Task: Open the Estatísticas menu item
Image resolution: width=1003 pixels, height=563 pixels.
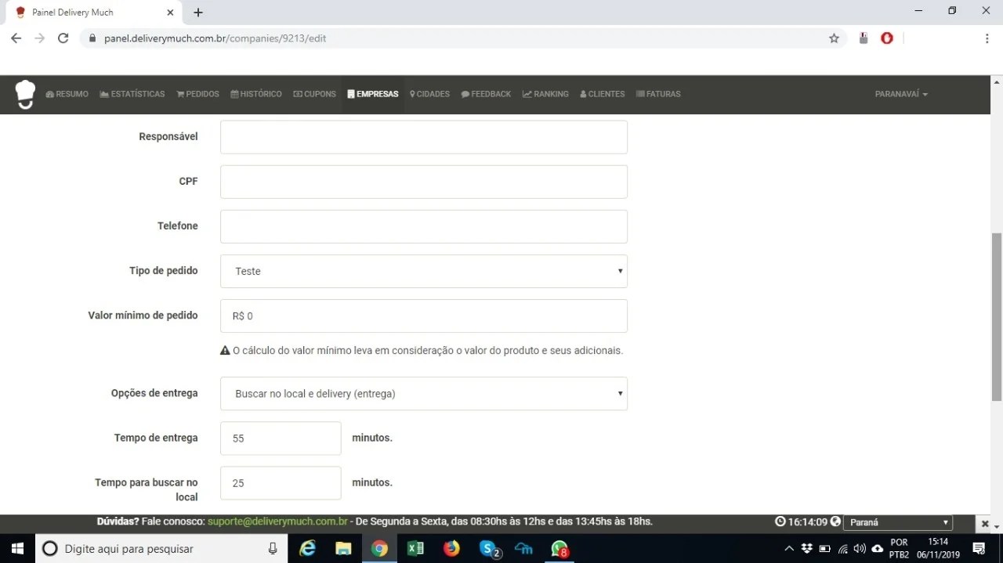Action: click(x=132, y=94)
